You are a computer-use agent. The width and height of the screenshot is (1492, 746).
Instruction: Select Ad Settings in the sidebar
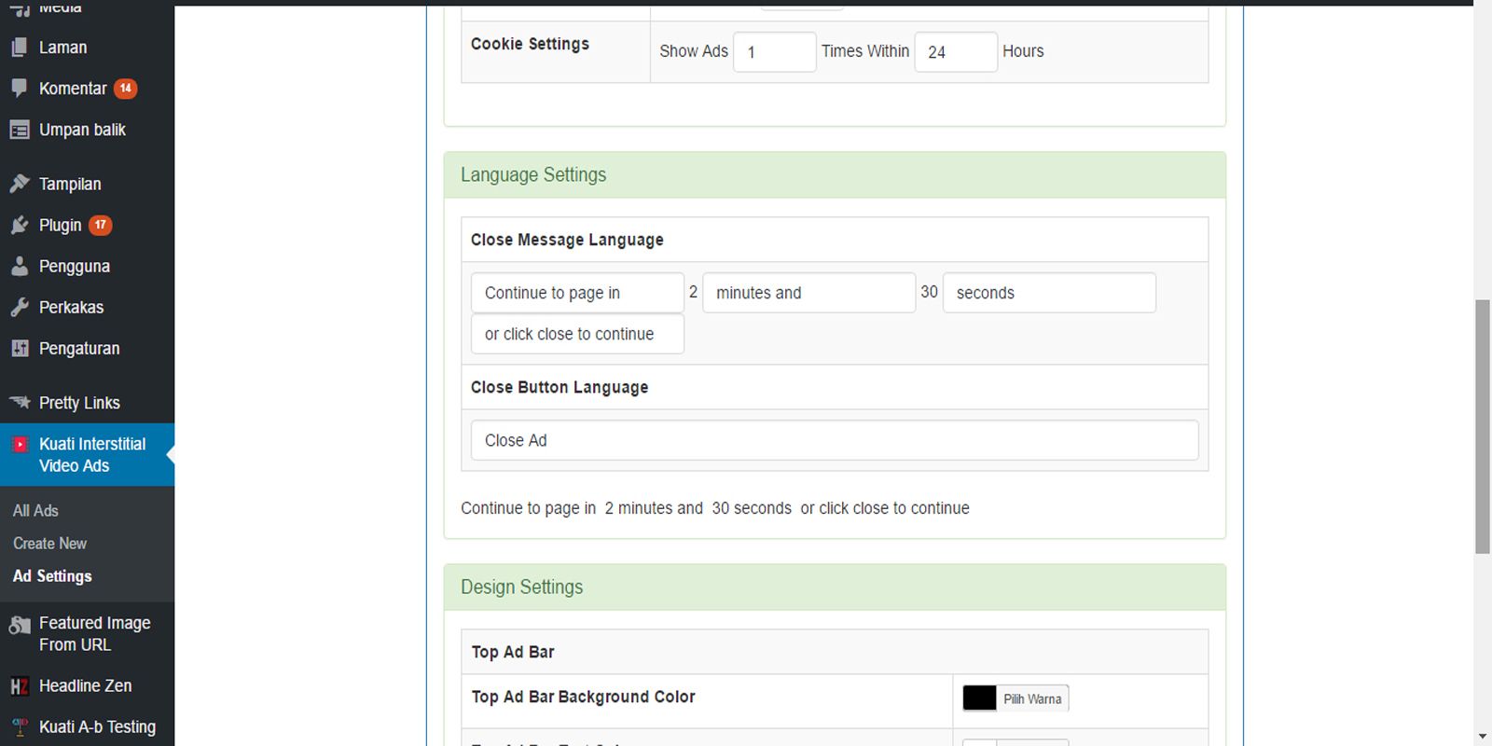click(x=52, y=576)
